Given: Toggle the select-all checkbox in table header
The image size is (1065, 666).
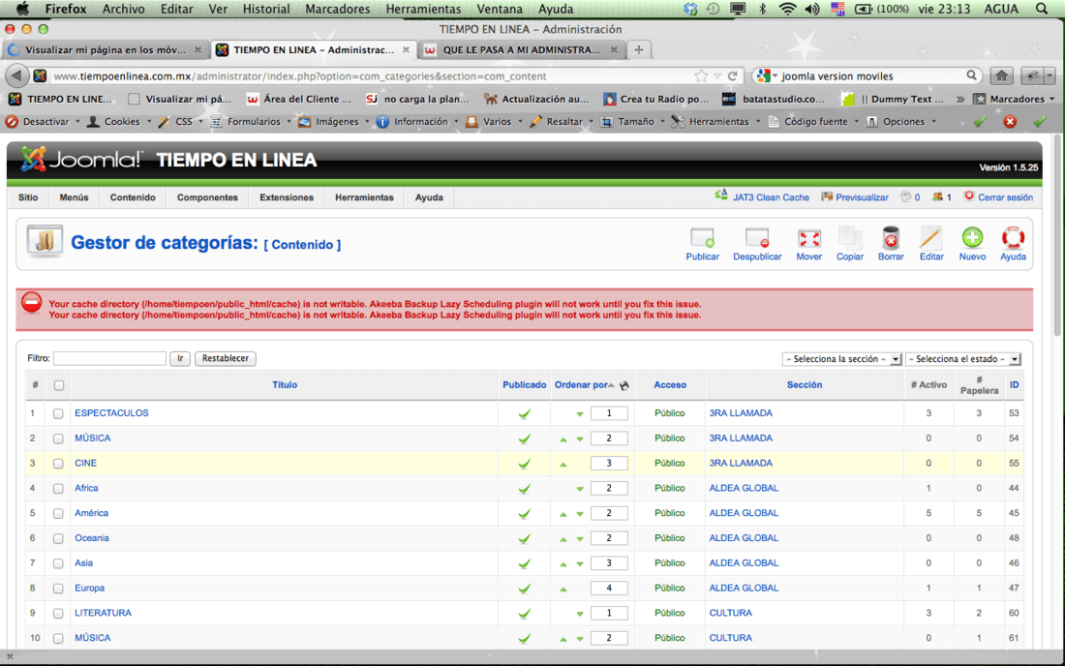Looking at the screenshot, I should pyautogui.click(x=59, y=385).
